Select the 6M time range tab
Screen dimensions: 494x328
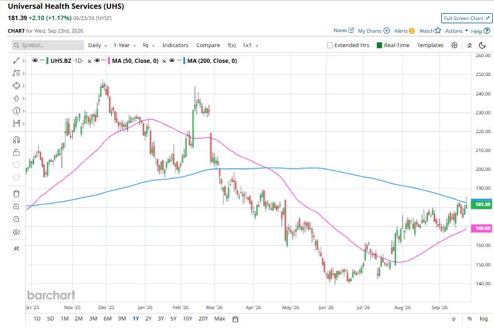coord(107,319)
